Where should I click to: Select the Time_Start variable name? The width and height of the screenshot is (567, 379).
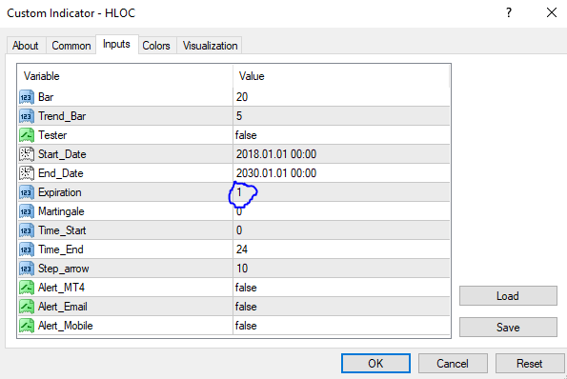[62, 230]
